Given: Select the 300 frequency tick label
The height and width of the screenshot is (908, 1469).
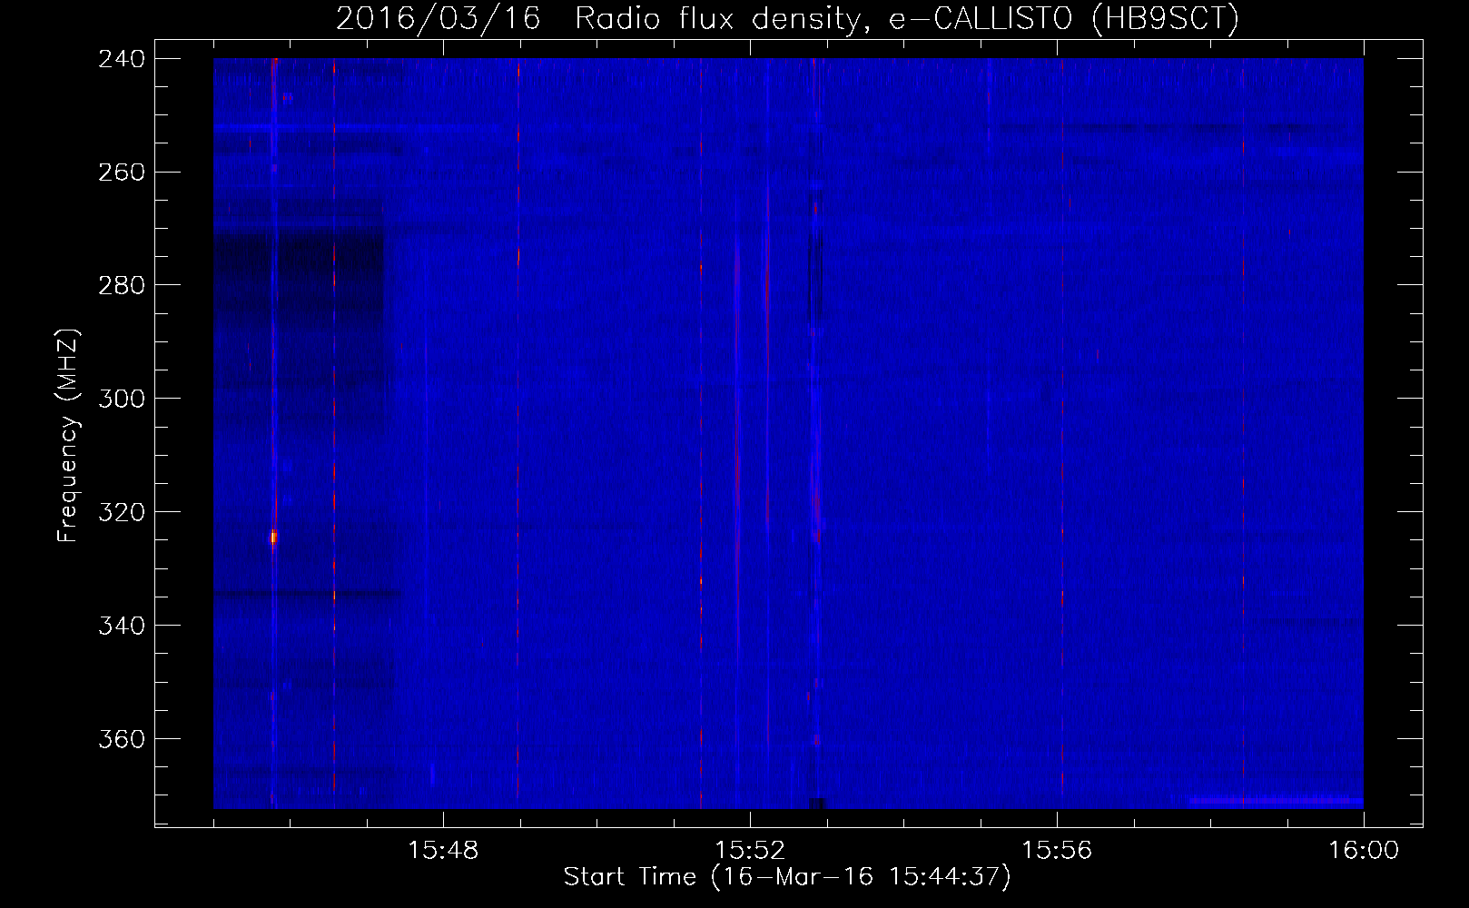Looking at the screenshot, I should tap(121, 400).
